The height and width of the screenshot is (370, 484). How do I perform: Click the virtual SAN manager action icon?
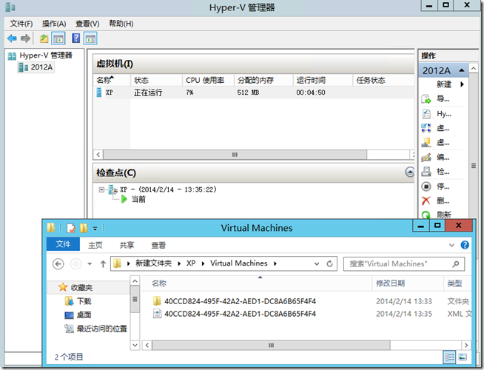(x=426, y=143)
